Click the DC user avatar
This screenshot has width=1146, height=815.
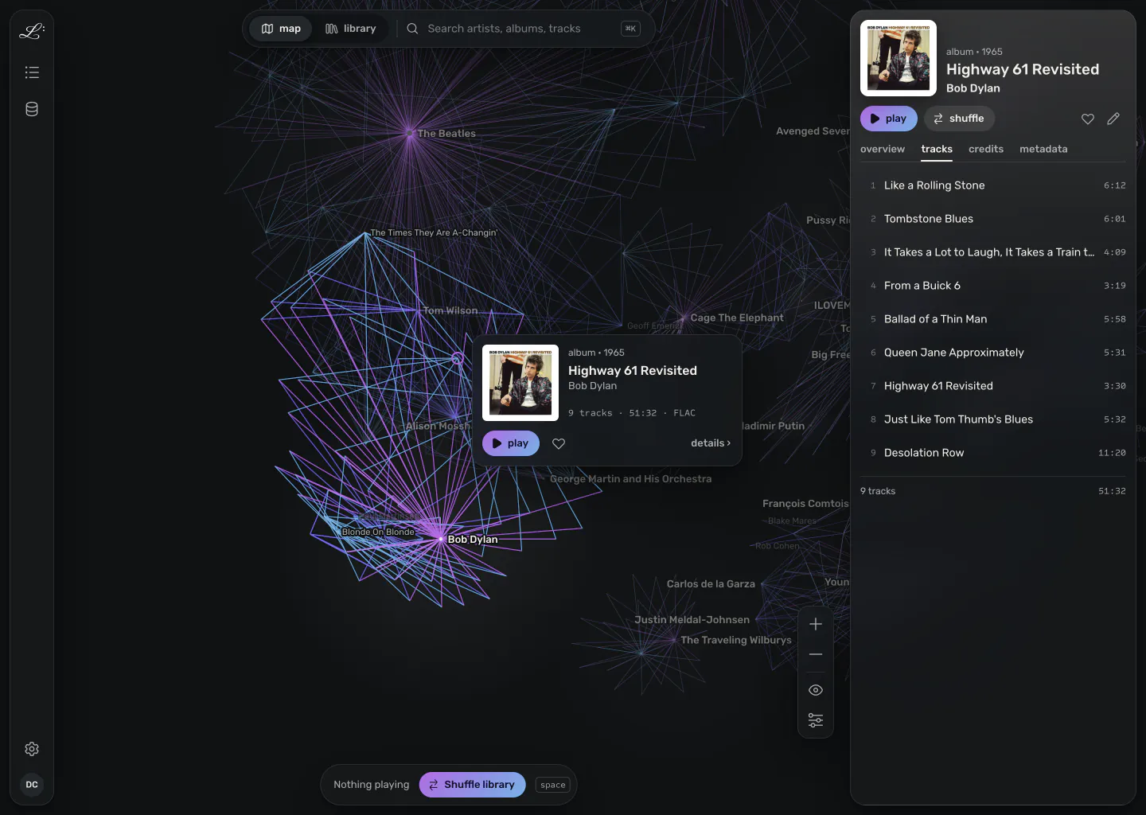pyautogui.click(x=32, y=785)
